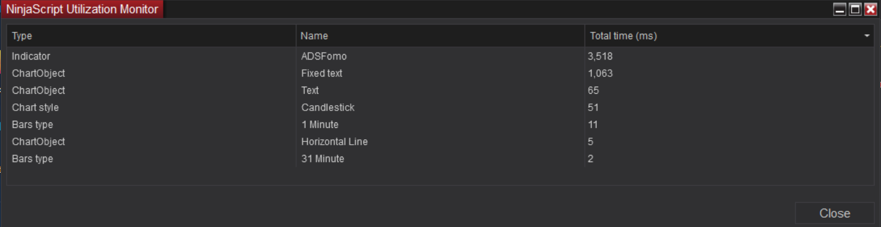Click the Chart style type cell

tap(35, 107)
